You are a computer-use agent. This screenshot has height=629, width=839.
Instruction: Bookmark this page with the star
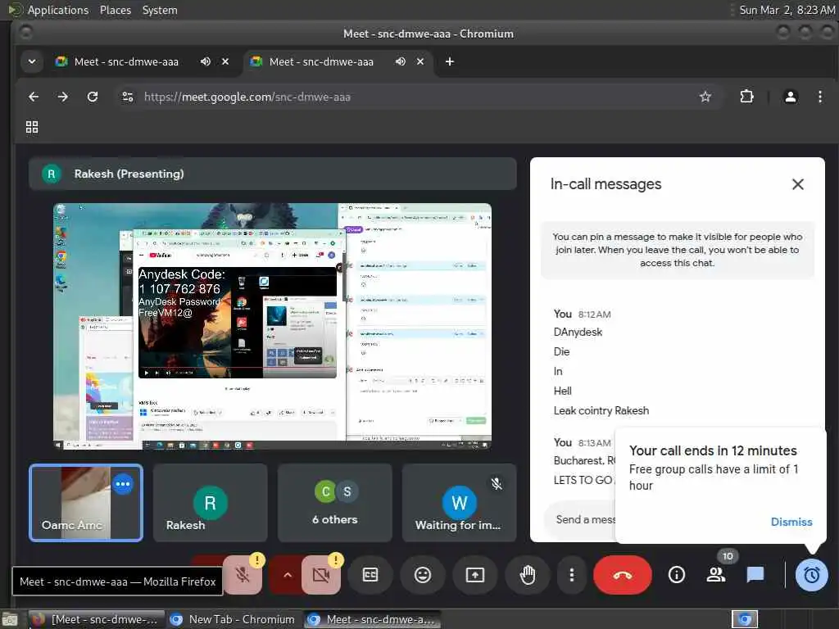pos(705,97)
